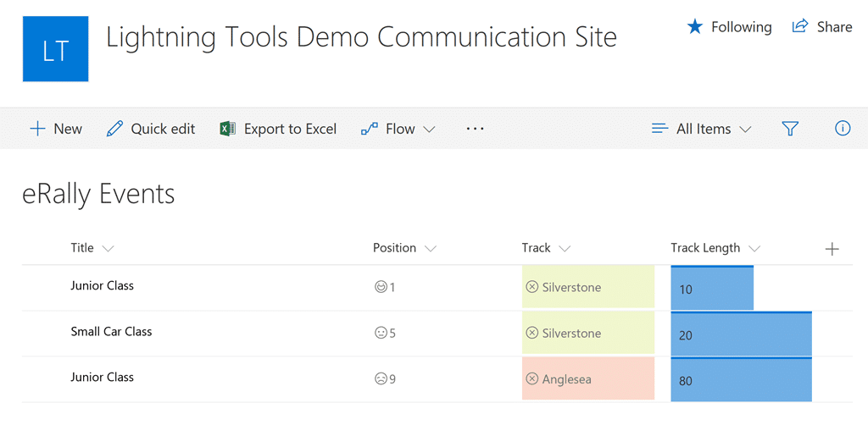Select the Junior Class item in Anglesea row
This screenshot has width=868, height=425.
point(102,378)
